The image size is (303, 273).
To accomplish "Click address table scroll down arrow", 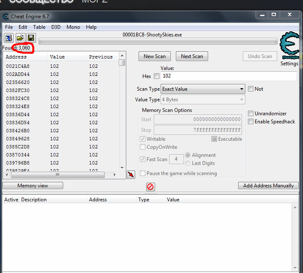I will 295,268.
